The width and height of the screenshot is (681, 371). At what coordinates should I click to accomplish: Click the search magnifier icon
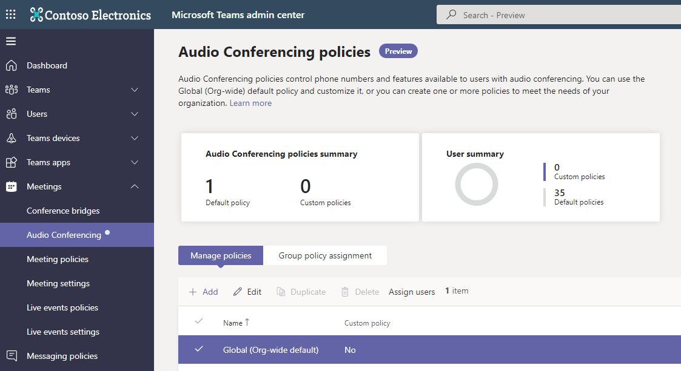(452, 15)
